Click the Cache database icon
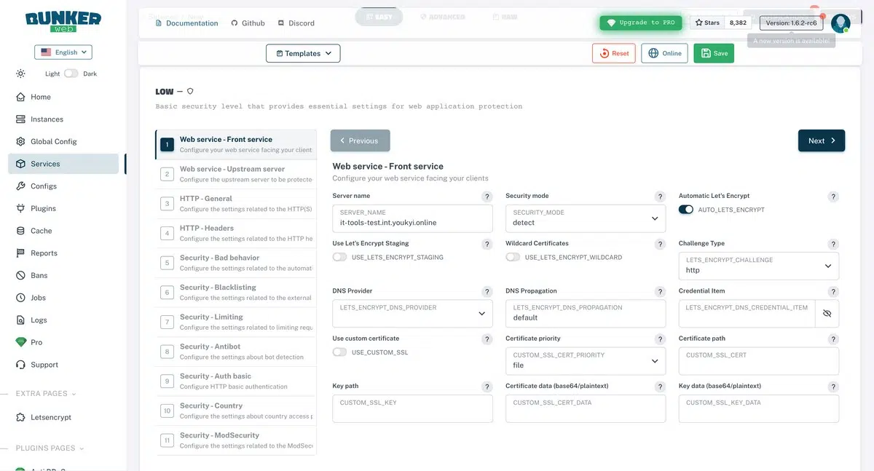The image size is (874, 471). 20,231
